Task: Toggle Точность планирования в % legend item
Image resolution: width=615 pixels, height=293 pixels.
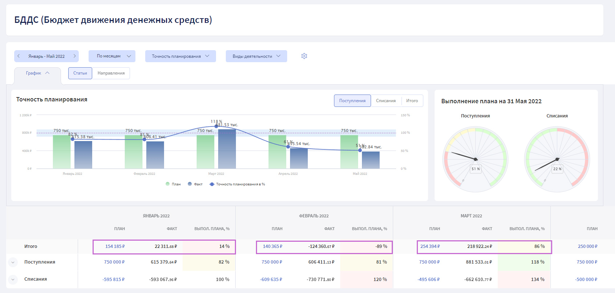Action: click(x=237, y=184)
